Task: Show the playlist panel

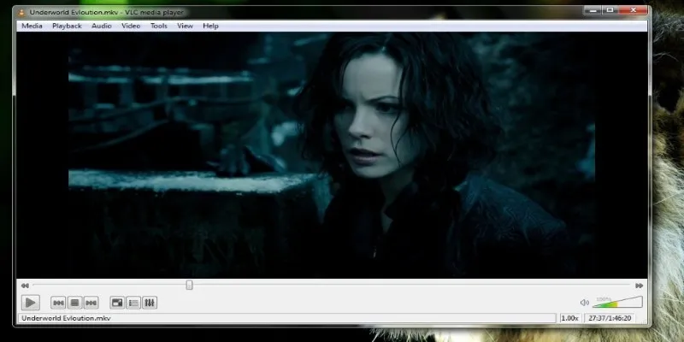Action: 133,303
